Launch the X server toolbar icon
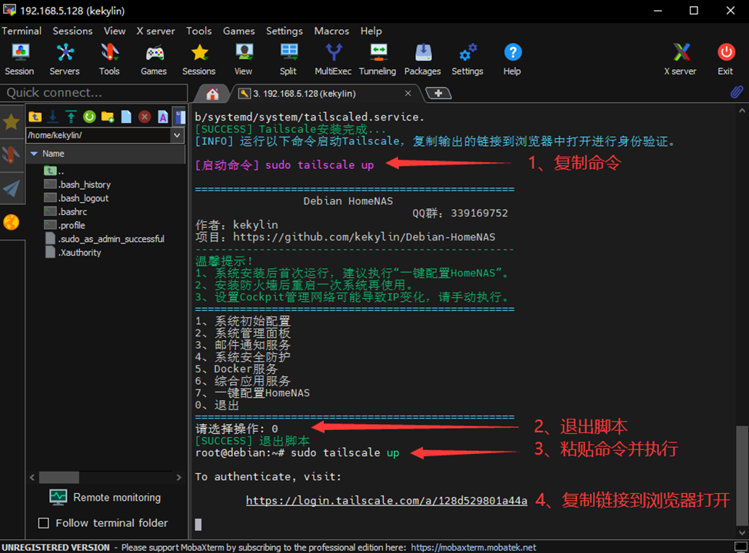The width and height of the screenshot is (749, 553). (x=681, y=59)
